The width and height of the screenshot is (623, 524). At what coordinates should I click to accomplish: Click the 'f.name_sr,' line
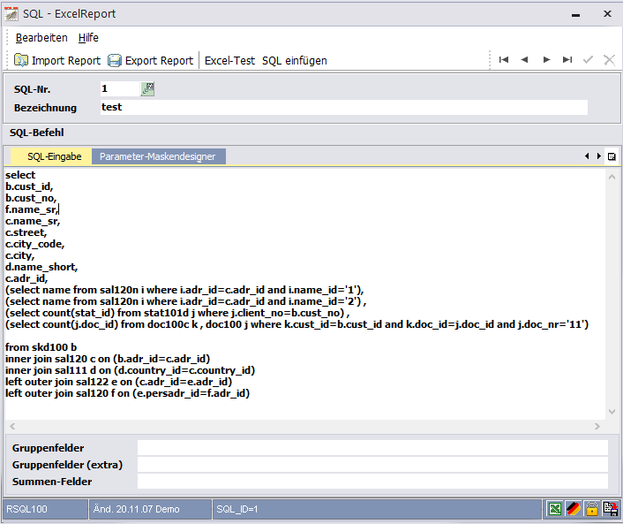pyautogui.click(x=32, y=209)
